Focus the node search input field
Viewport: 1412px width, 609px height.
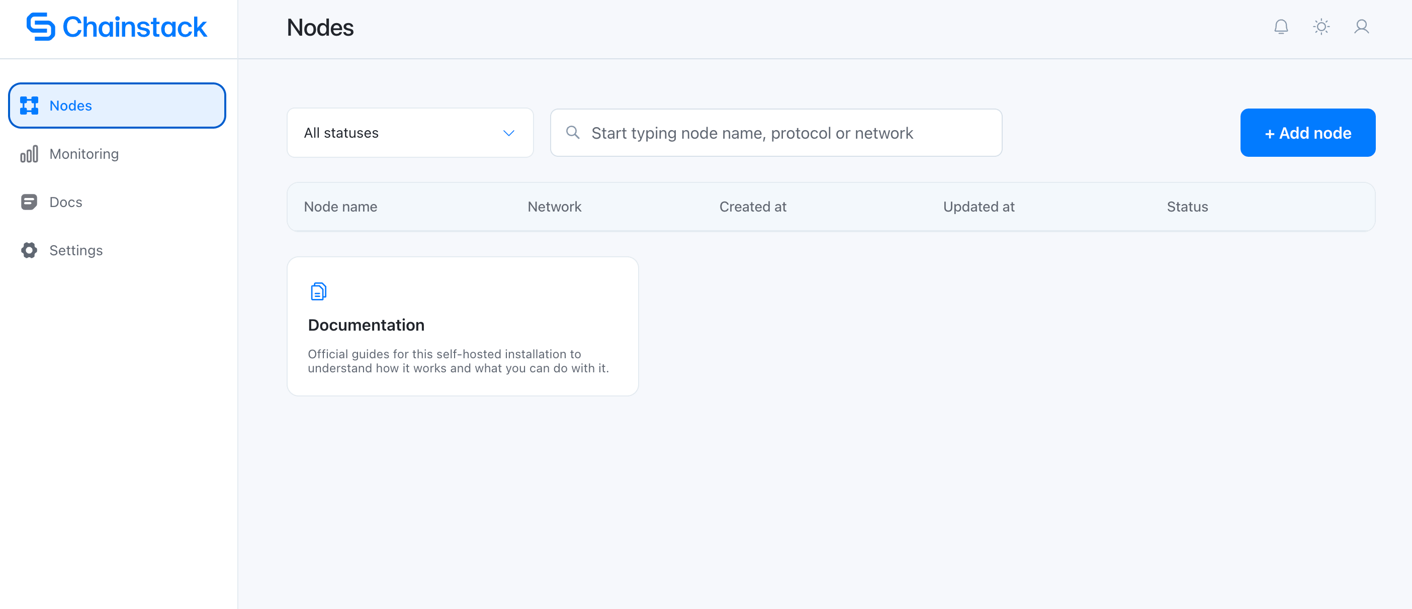pyautogui.click(x=776, y=133)
